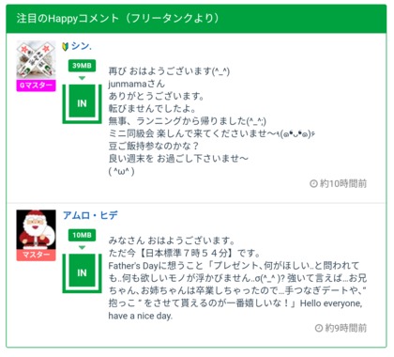This screenshot has height=357, width=394.
Task: Click the username link シン.
Action: tap(81, 46)
